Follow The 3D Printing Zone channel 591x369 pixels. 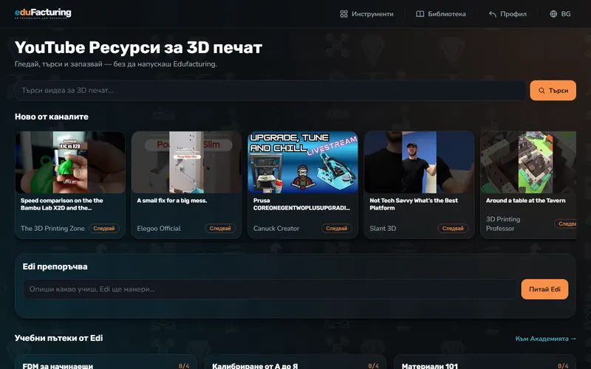[104, 228]
